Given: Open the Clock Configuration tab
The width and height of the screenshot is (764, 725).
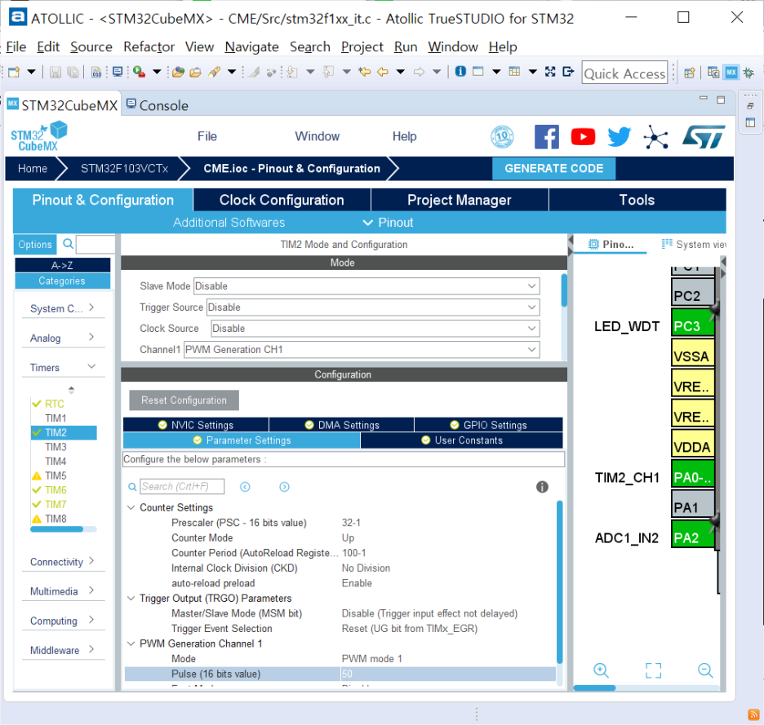Looking at the screenshot, I should pos(282,200).
